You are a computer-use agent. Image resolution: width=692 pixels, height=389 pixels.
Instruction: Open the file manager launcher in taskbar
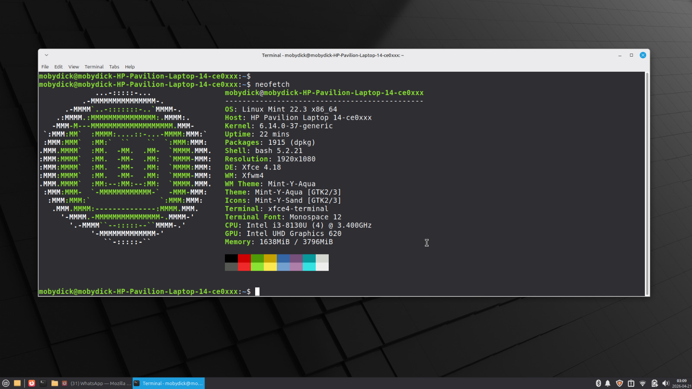[x=54, y=383]
